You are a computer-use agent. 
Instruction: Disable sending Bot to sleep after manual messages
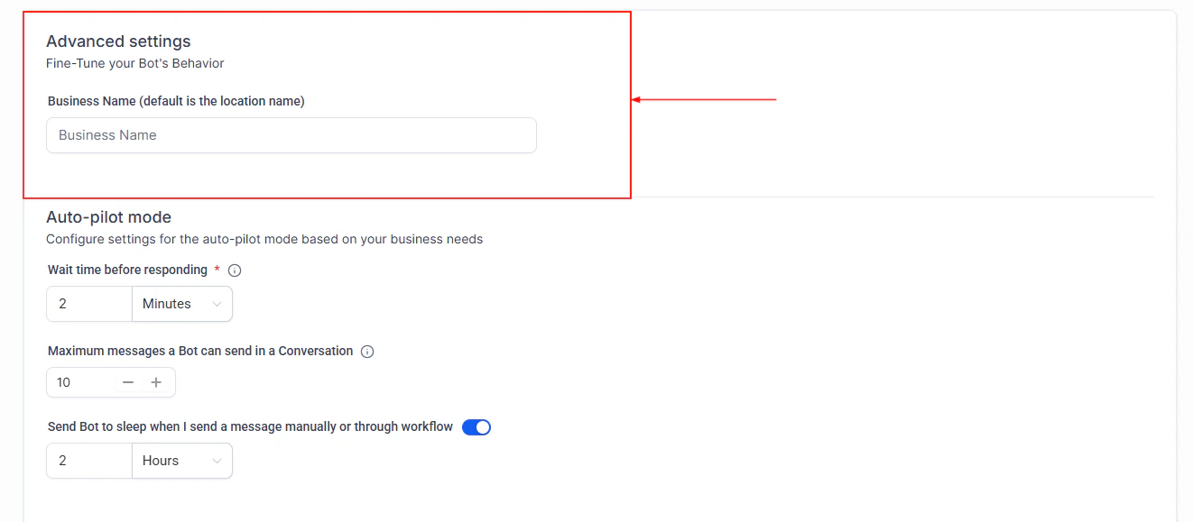pos(476,426)
